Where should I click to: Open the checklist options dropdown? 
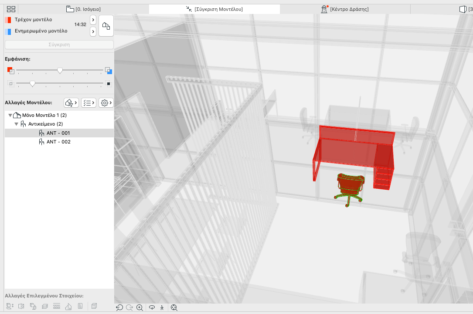coord(88,103)
